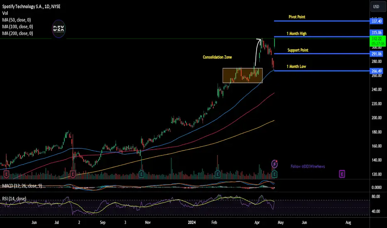This screenshot has width=387, height=228.
Task: Click the 266.49 price label
Action: 376,71
